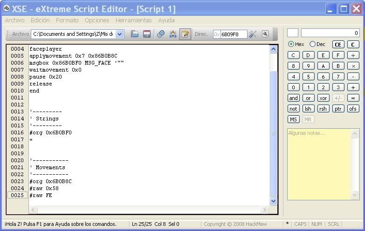The height and width of the screenshot is (231, 365).
Task: Click the 'ofs' offset button
Action: point(353,109)
